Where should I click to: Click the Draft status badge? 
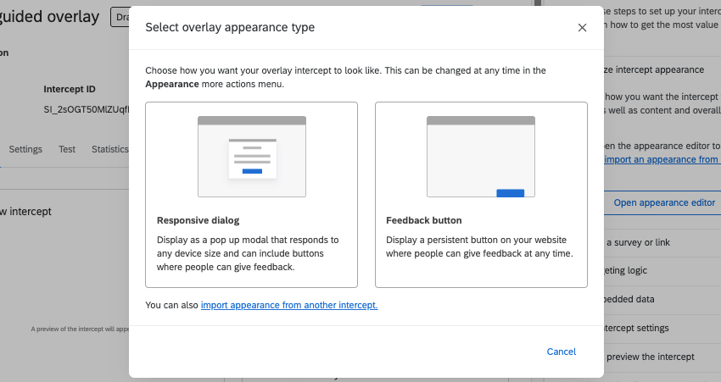[x=120, y=16]
